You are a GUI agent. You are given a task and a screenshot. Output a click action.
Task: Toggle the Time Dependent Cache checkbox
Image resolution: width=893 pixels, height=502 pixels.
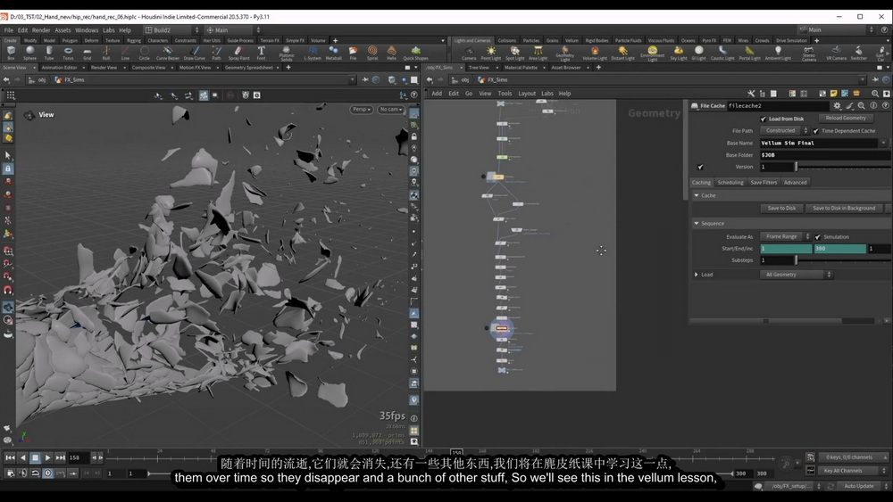(816, 131)
